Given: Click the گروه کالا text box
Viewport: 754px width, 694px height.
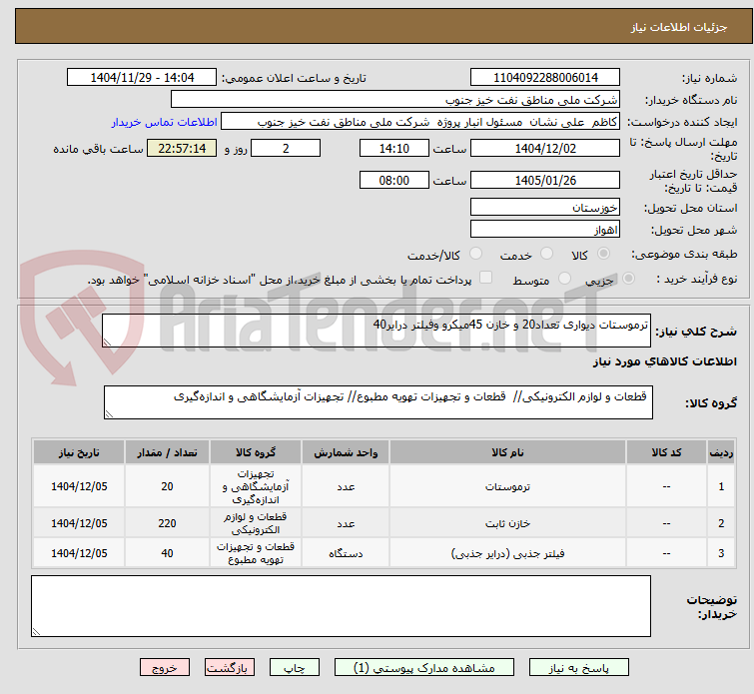Looking at the screenshot, I should pyautogui.click(x=377, y=402).
